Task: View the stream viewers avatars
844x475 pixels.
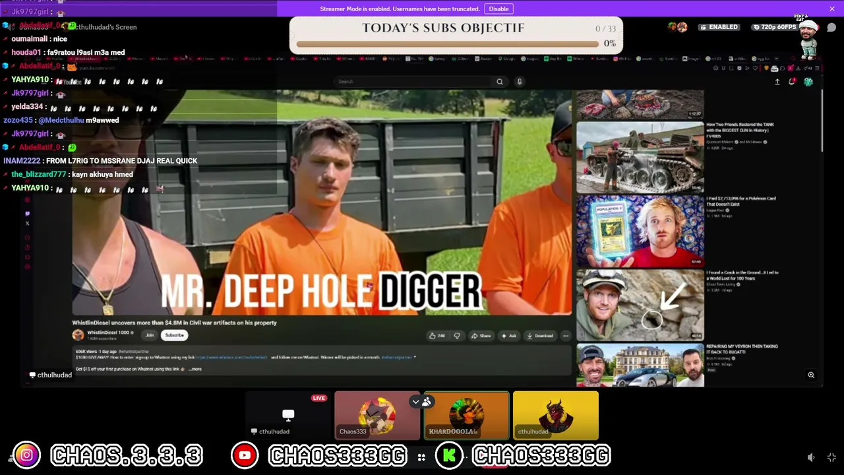Action: pyautogui.click(x=677, y=27)
